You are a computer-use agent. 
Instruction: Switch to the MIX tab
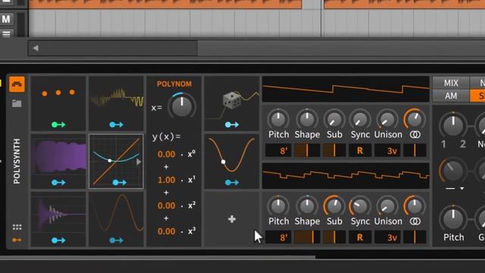[451, 83]
